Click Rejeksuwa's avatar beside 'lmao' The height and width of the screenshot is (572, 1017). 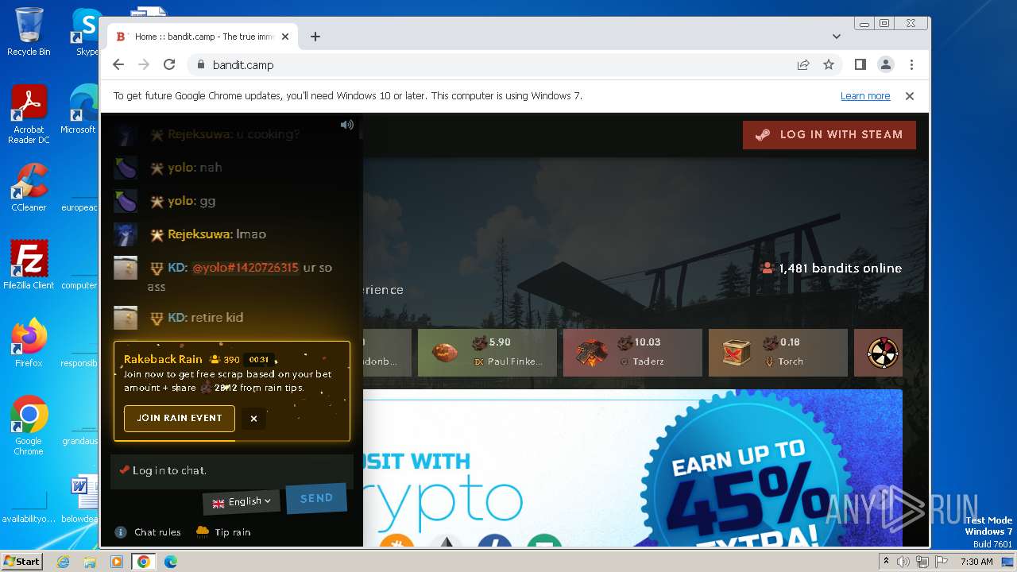[126, 234]
